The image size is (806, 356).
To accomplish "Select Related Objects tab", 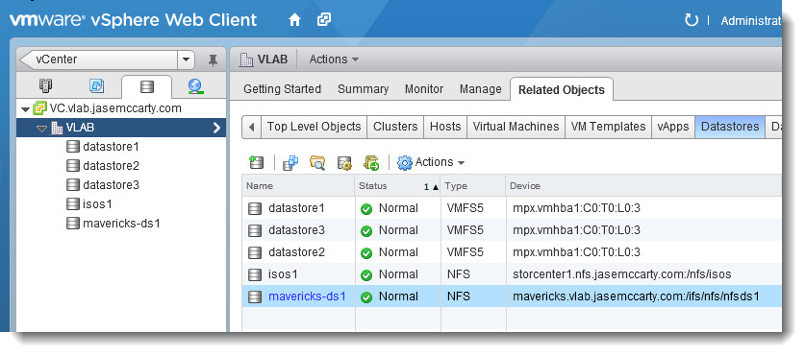I will 562,90.
